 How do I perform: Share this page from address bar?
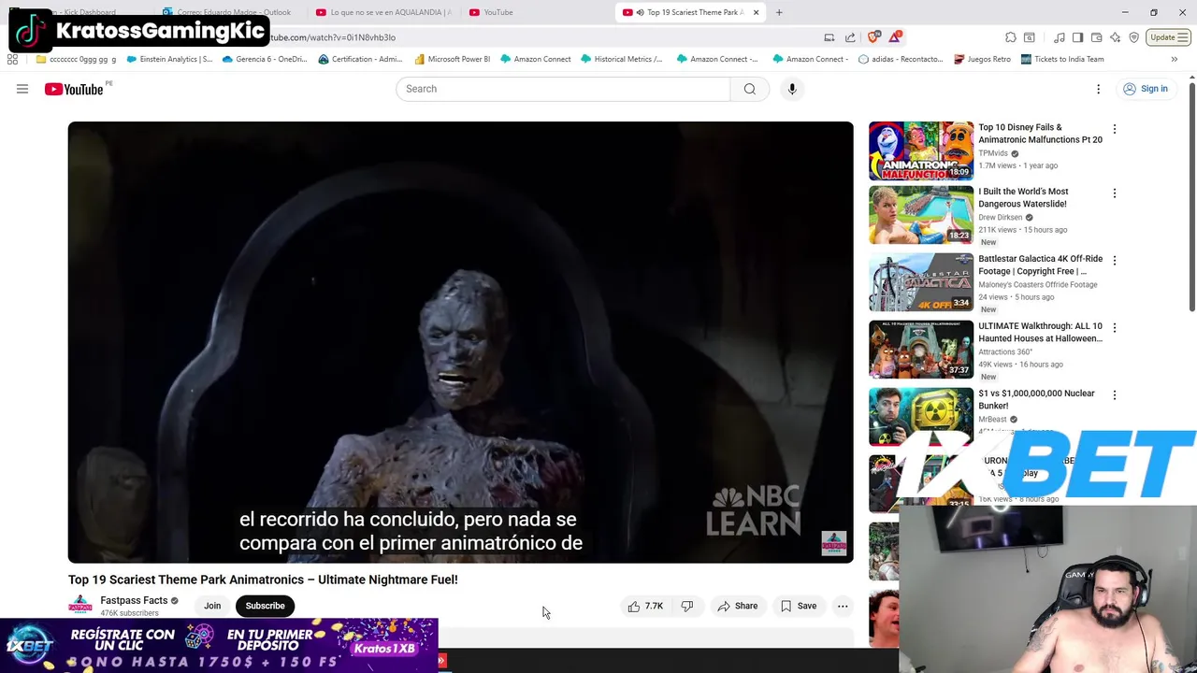coord(850,37)
